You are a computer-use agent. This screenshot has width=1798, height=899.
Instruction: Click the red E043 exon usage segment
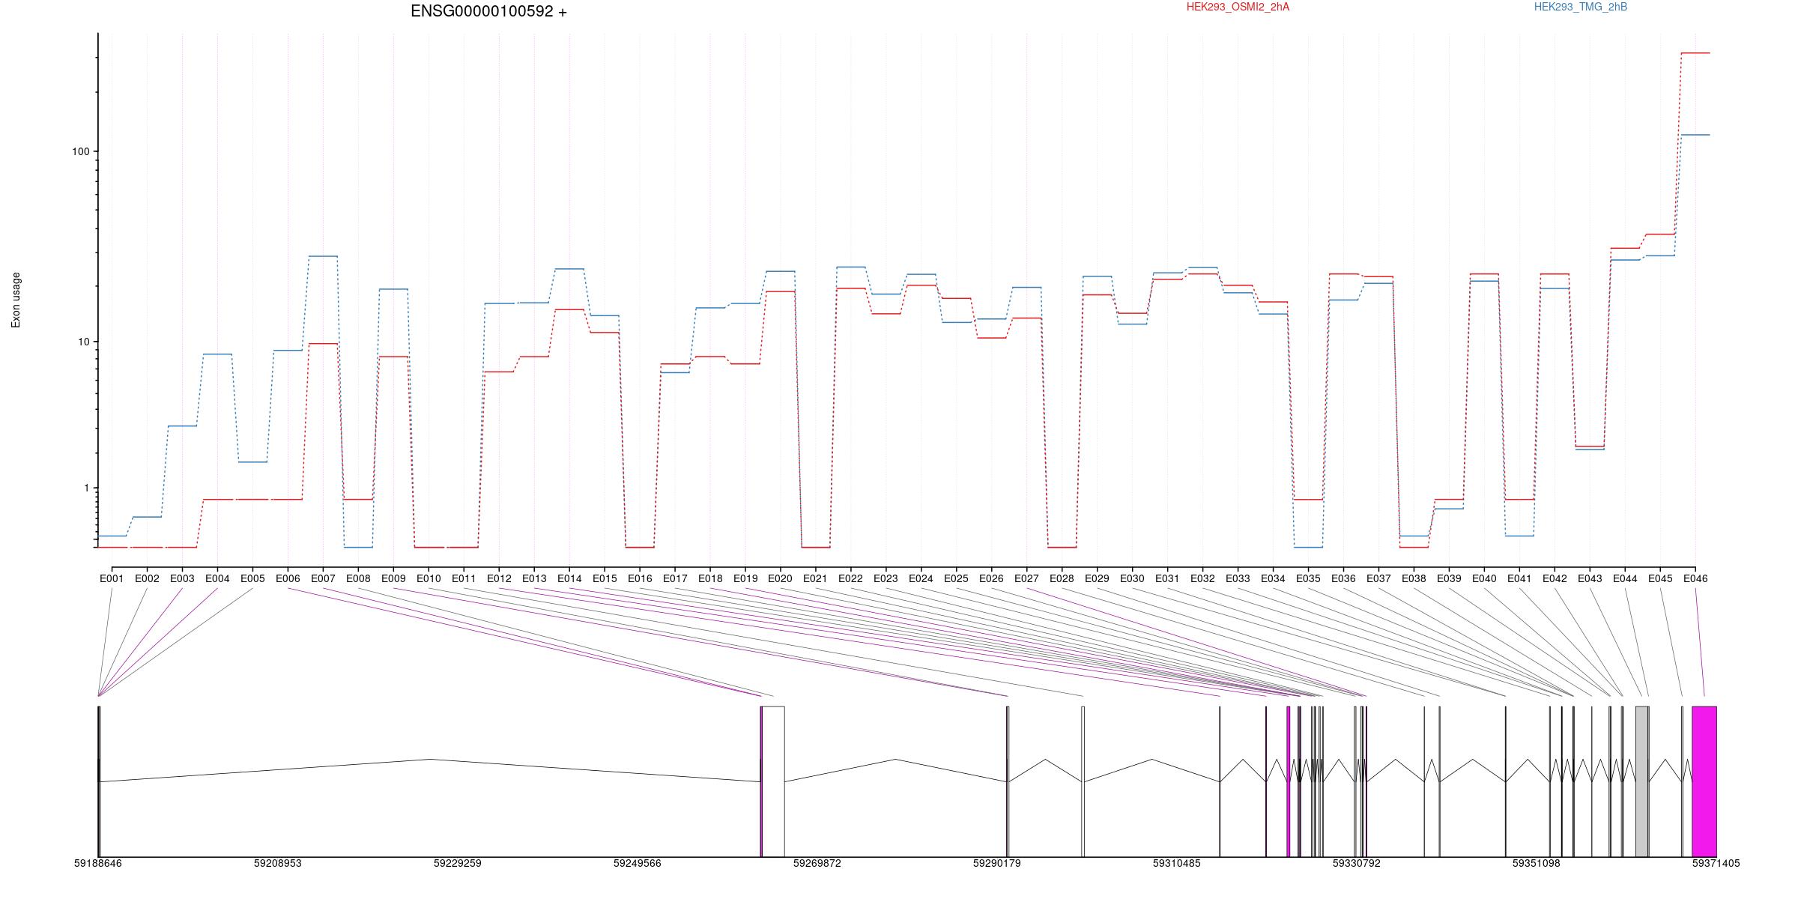click(1590, 447)
